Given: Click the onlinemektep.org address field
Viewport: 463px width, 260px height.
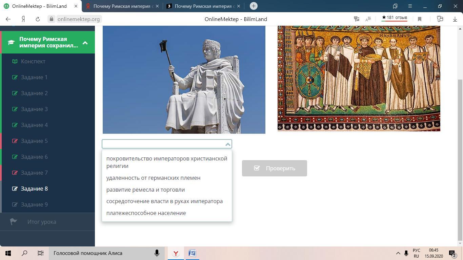Looking at the screenshot, I should click(x=79, y=19).
